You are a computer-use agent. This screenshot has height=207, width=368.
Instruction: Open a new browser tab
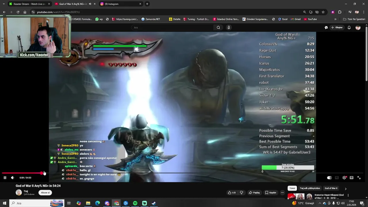147,4
